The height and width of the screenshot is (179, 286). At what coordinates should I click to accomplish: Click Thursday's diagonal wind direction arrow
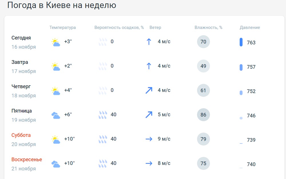click(149, 91)
